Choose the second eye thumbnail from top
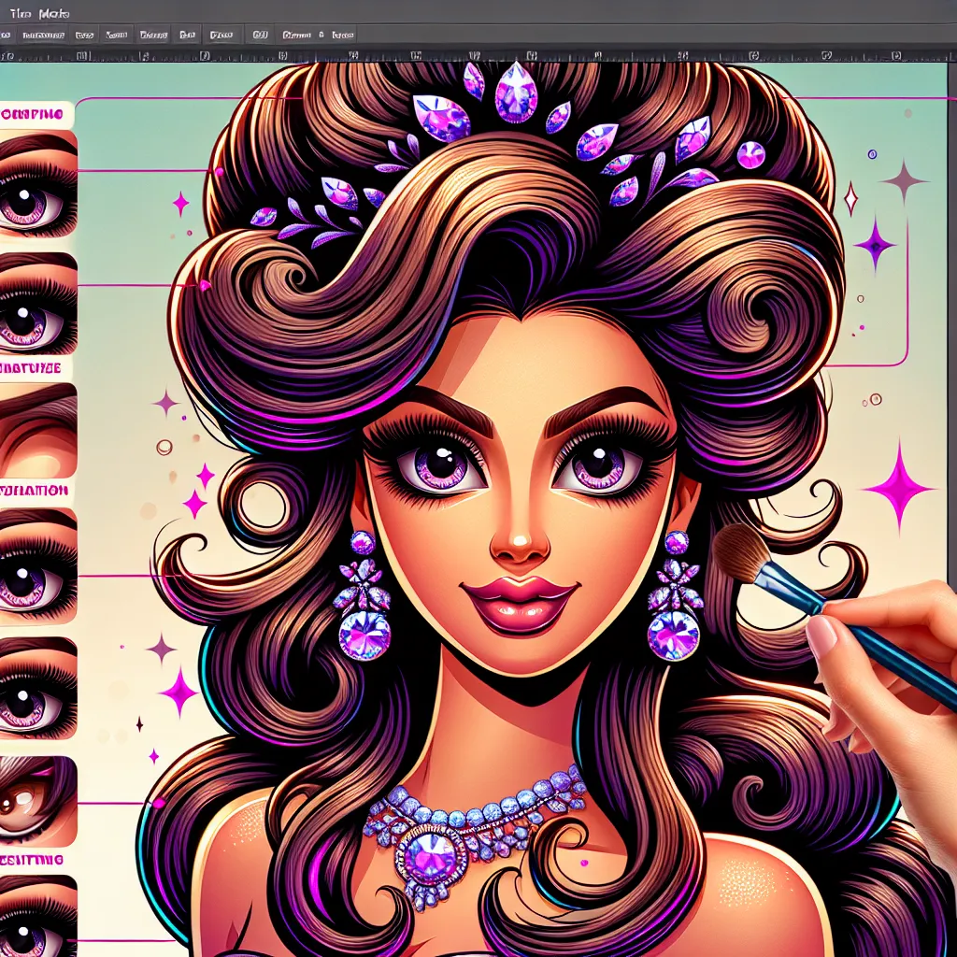Image resolution: width=957 pixels, height=957 pixels. tap(37, 301)
